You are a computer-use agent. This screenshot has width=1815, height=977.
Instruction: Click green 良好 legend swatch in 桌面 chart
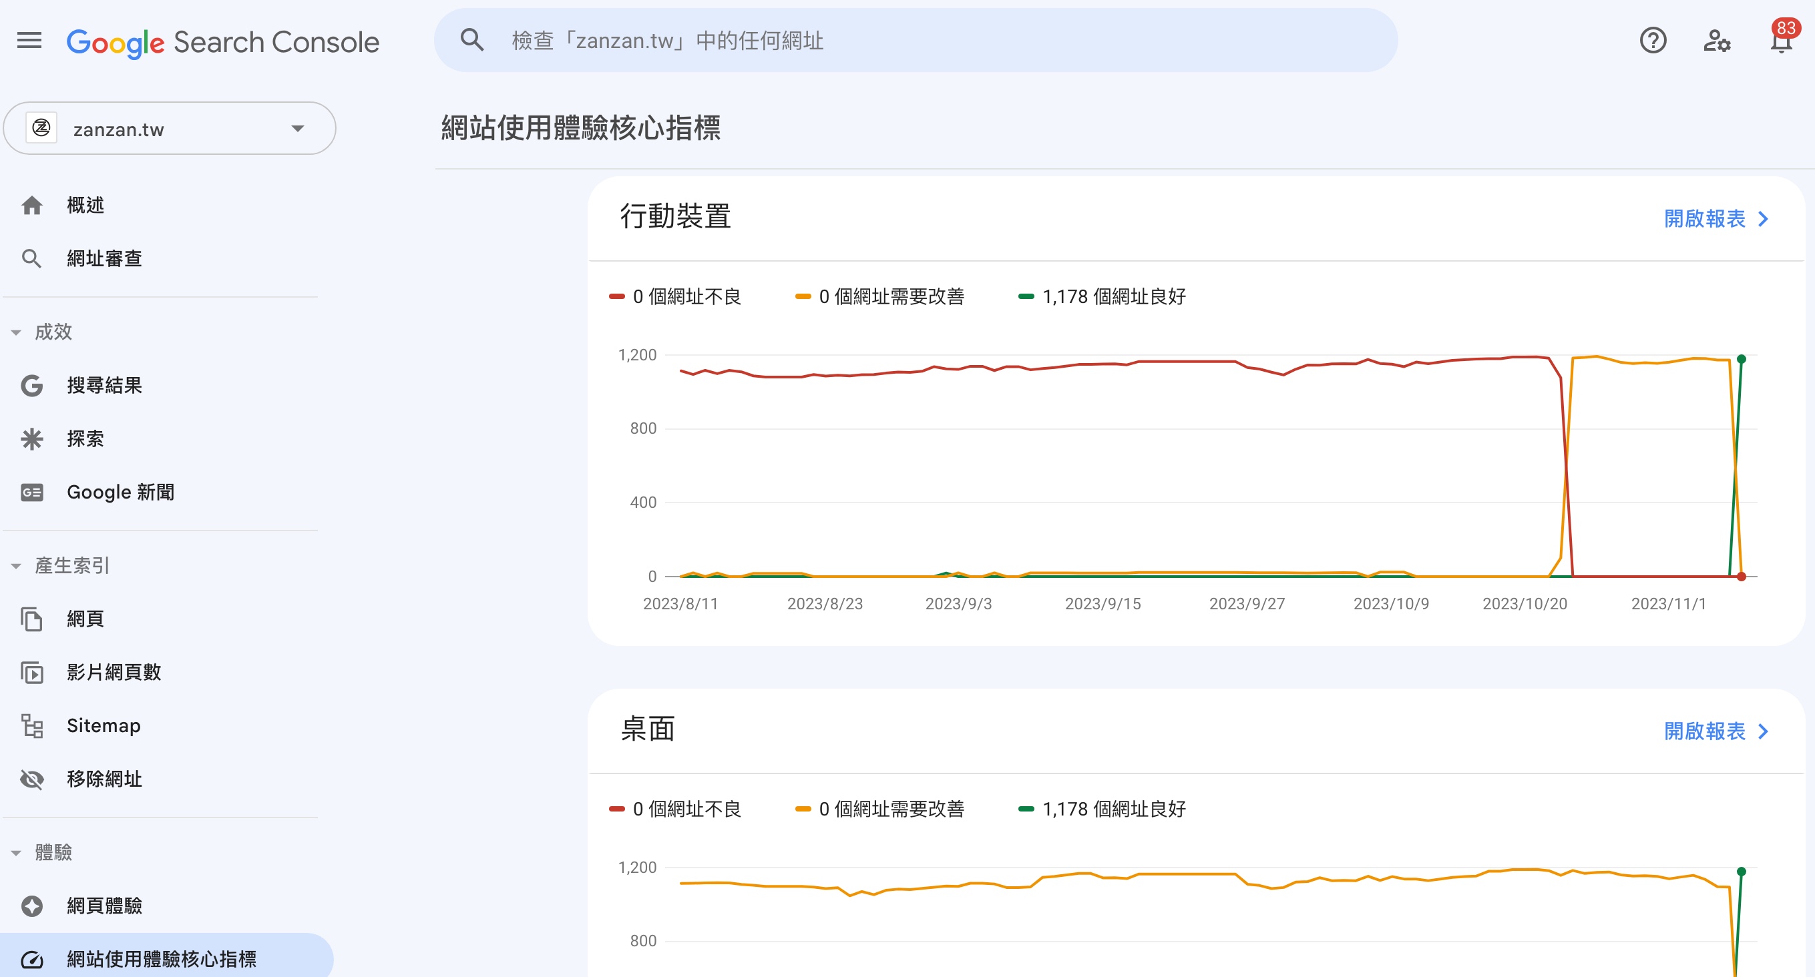click(x=1026, y=809)
